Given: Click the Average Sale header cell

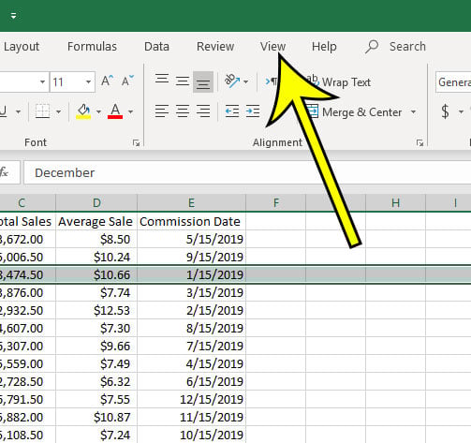Looking at the screenshot, I should 96,221.
